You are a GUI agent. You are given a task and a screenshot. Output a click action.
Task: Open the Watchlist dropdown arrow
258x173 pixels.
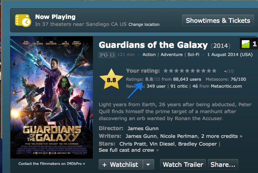pos(148,165)
